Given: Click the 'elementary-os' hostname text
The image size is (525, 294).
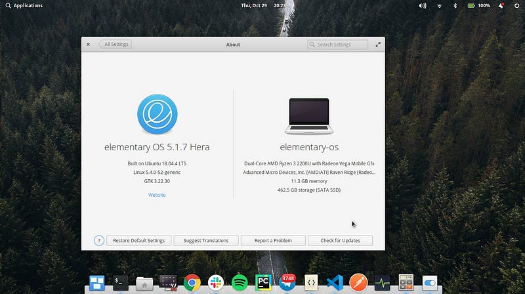Looking at the screenshot, I should coord(309,147).
